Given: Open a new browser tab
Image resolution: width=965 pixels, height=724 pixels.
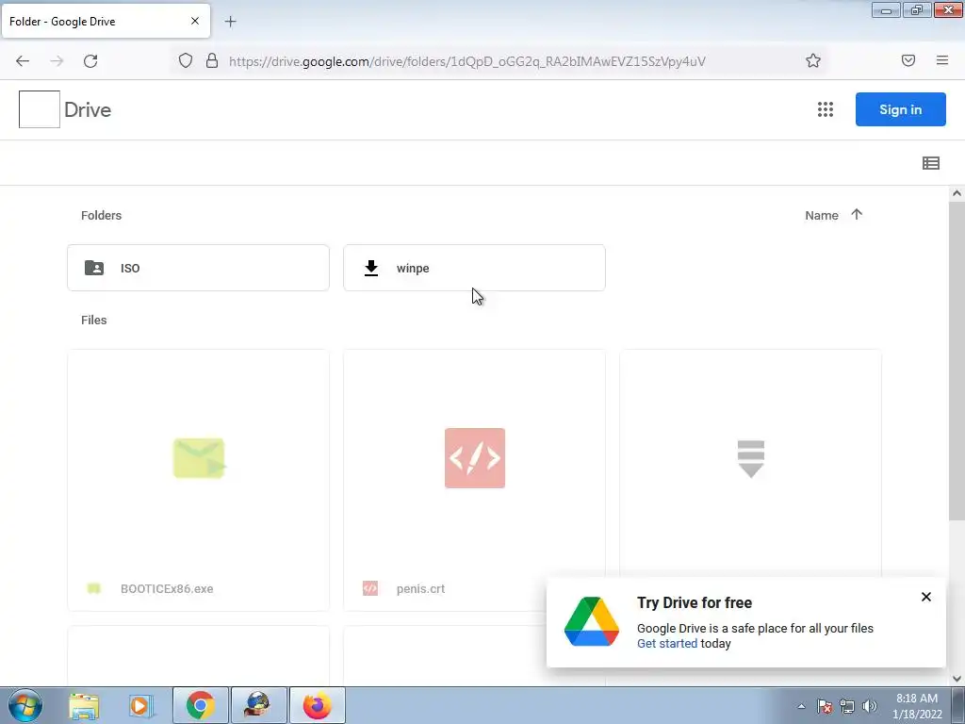Looking at the screenshot, I should point(230,22).
